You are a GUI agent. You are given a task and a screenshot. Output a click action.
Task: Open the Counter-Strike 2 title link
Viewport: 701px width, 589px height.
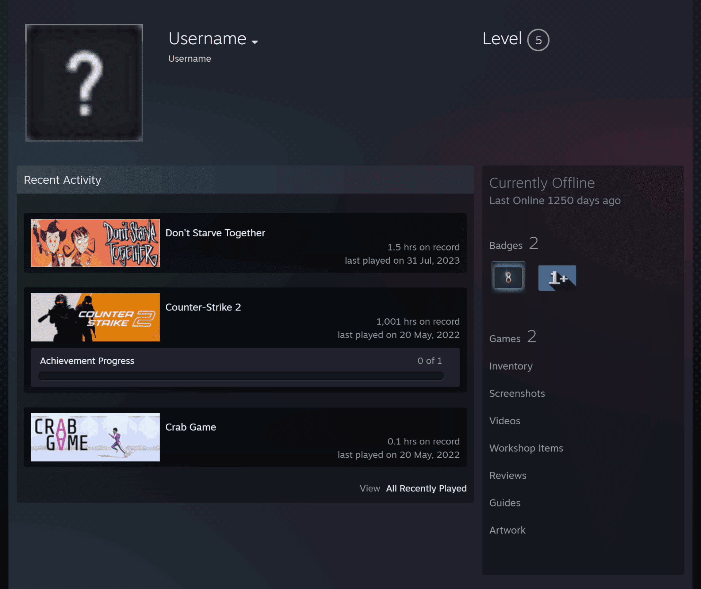203,307
